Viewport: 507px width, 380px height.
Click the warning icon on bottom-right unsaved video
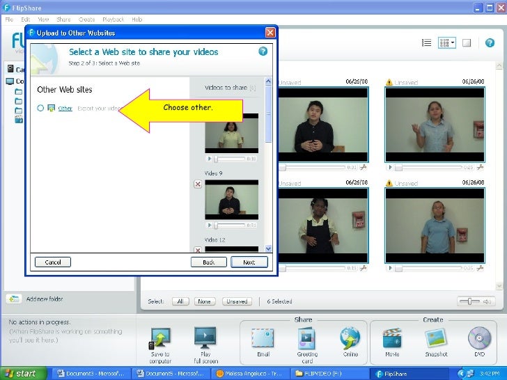tap(389, 183)
